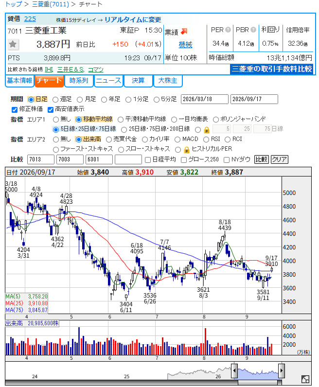Click 三菱重の取引手数料比較 banner

272,69
